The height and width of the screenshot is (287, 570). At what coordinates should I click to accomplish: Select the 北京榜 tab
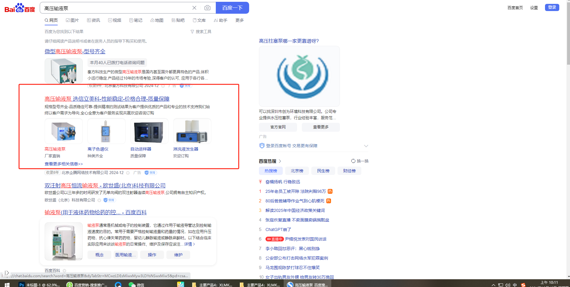297,171
